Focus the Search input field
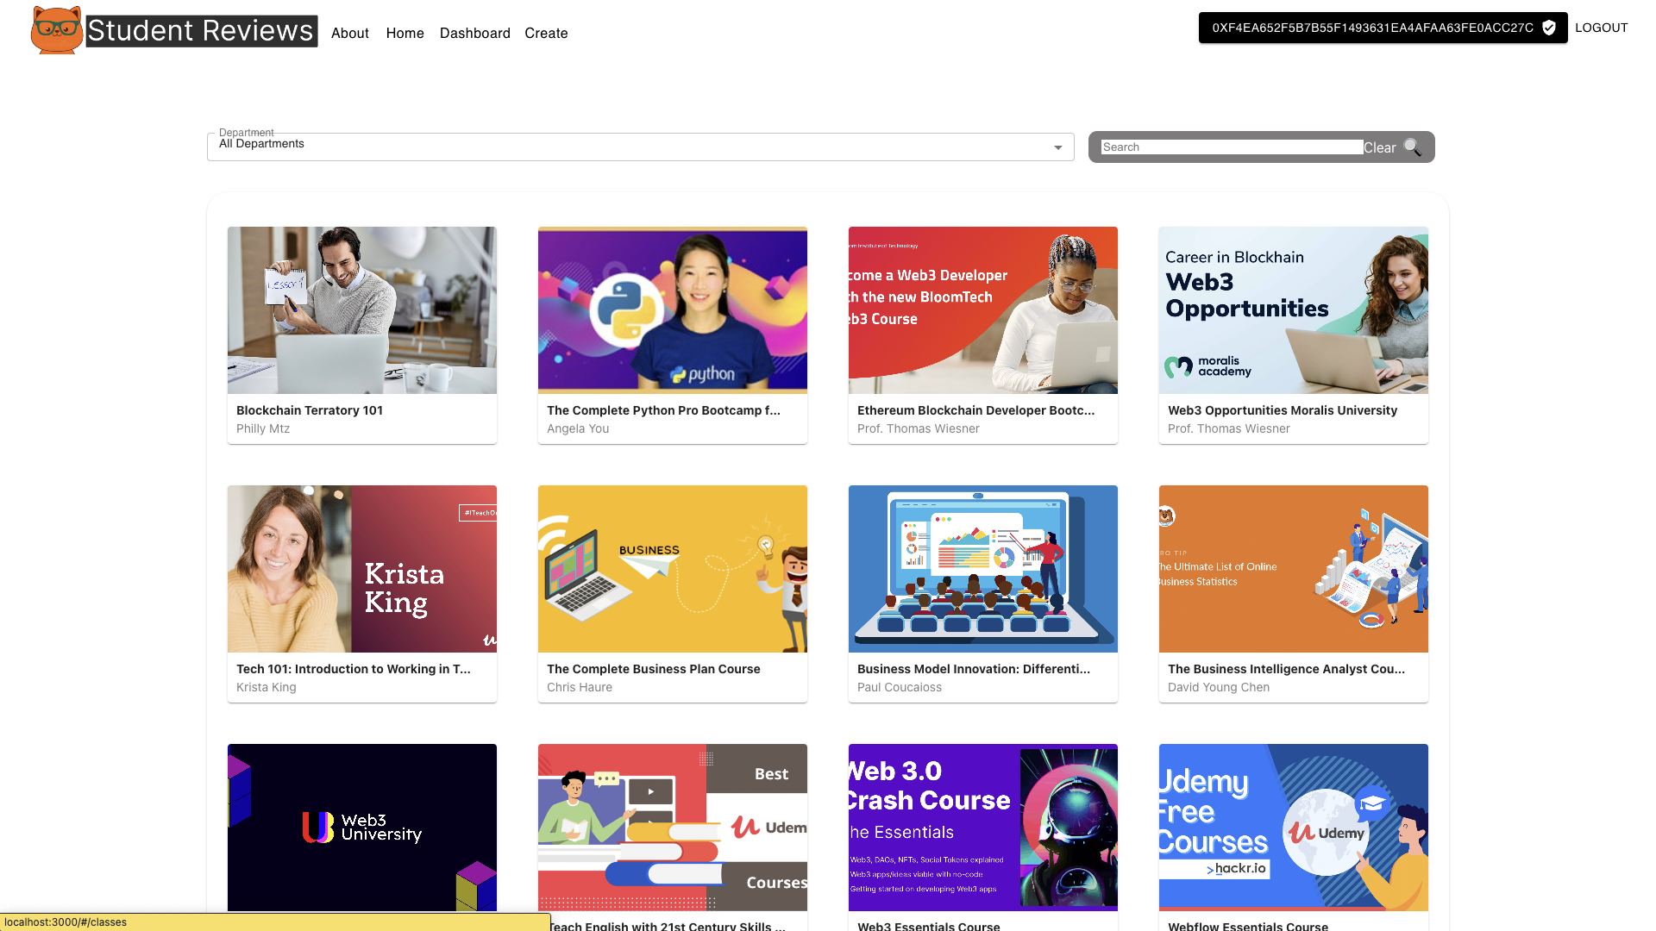Image resolution: width=1656 pixels, height=931 pixels. [1231, 147]
